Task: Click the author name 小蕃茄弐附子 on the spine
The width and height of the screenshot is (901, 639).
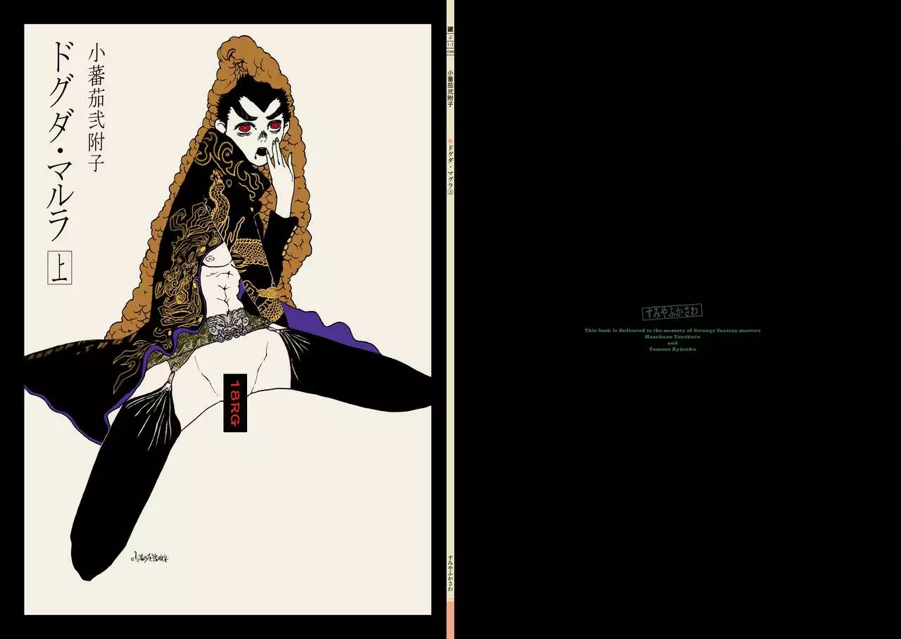Action: tap(450, 89)
